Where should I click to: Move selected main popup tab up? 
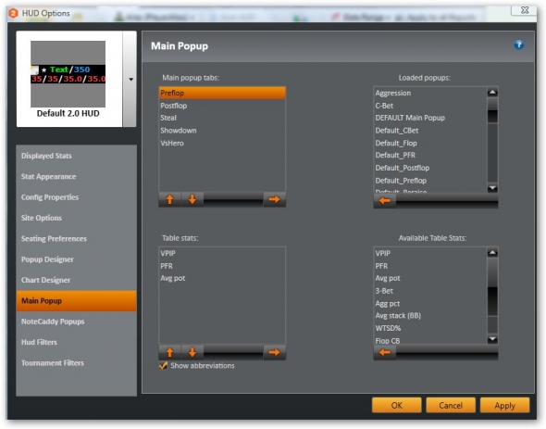click(169, 199)
